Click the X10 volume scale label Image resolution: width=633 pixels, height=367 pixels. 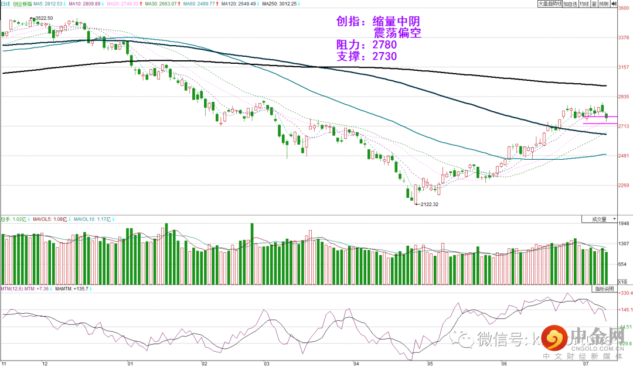click(x=623, y=282)
